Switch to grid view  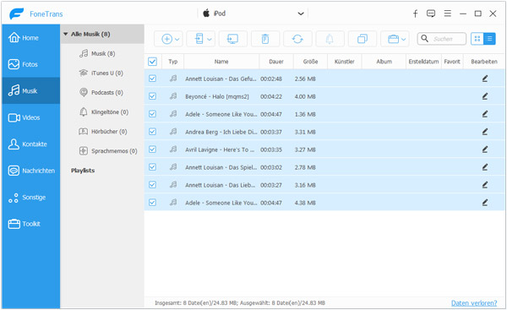pos(477,39)
